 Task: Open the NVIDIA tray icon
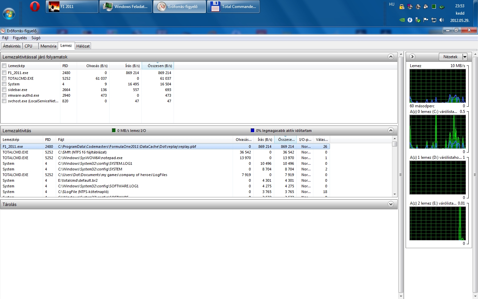pyautogui.click(x=402, y=20)
